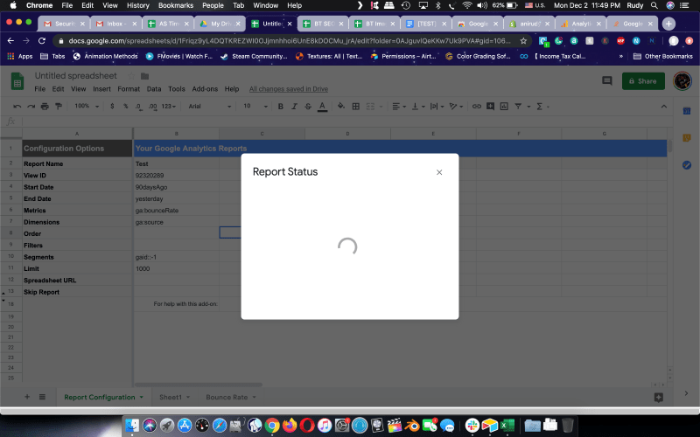Click the Insert link icon
Viewport: 700px width, 437px height.
pos(477,106)
